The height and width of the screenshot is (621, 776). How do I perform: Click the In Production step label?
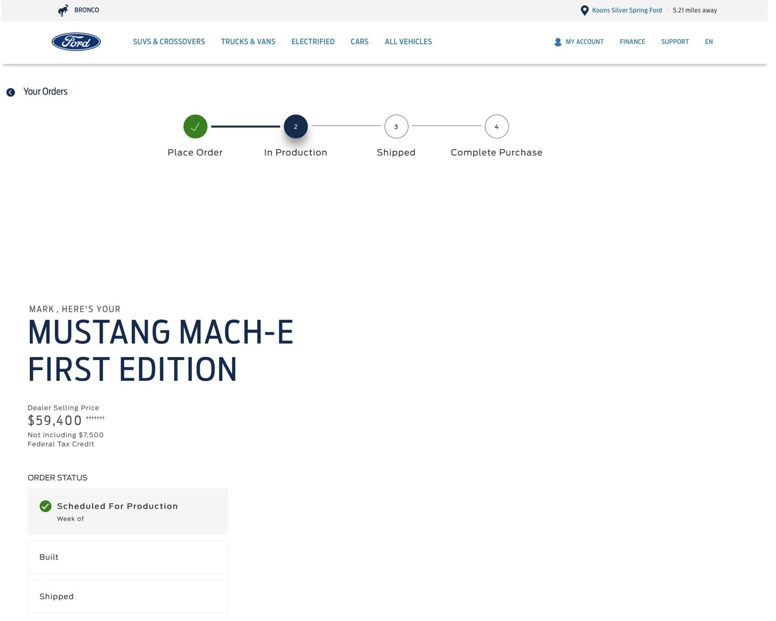296,153
